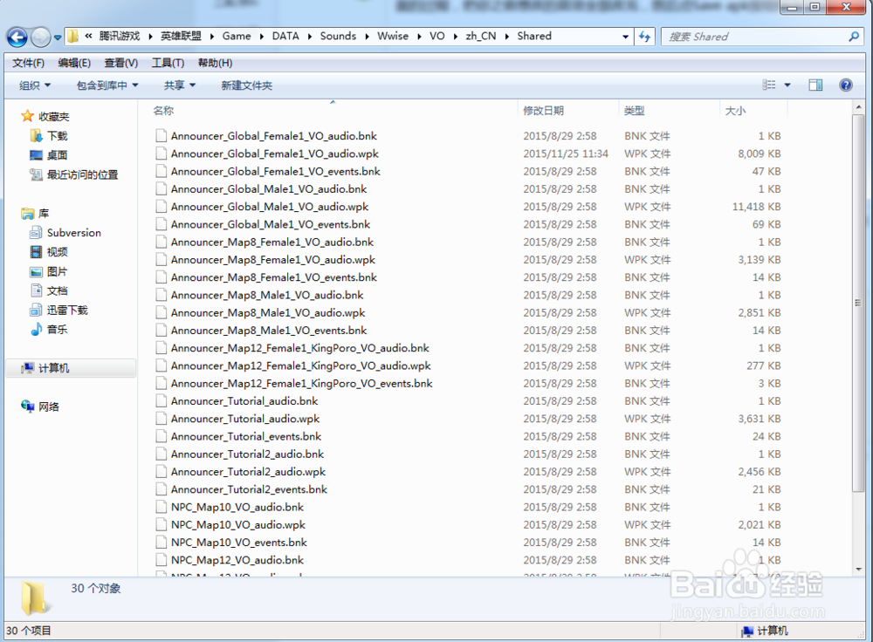Click the Back navigation arrow
This screenshot has width=873, height=642.
pyautogui.click(x=17, y=38)
